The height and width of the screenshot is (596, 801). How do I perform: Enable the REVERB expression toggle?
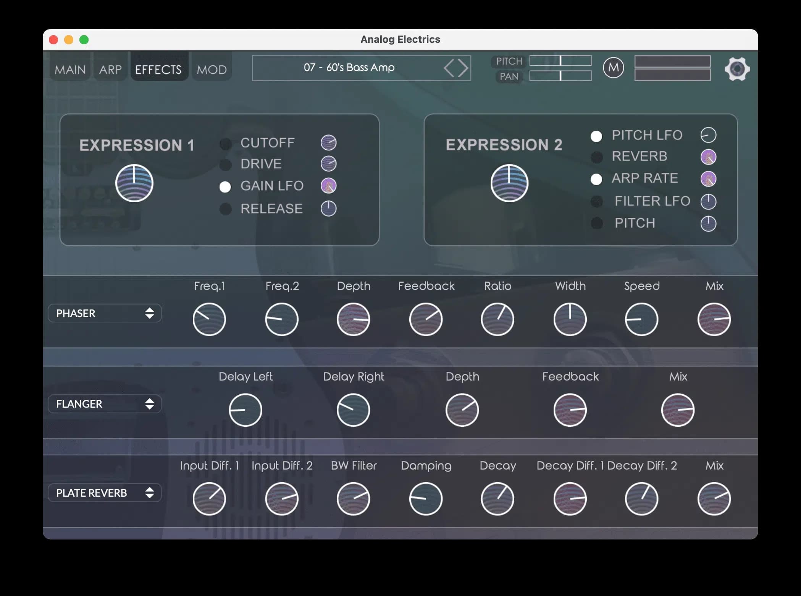[x=596, y=157]
